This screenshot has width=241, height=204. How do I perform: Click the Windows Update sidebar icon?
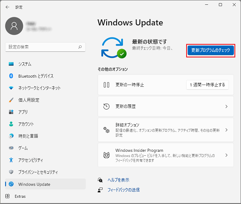(x=11, y=184)
